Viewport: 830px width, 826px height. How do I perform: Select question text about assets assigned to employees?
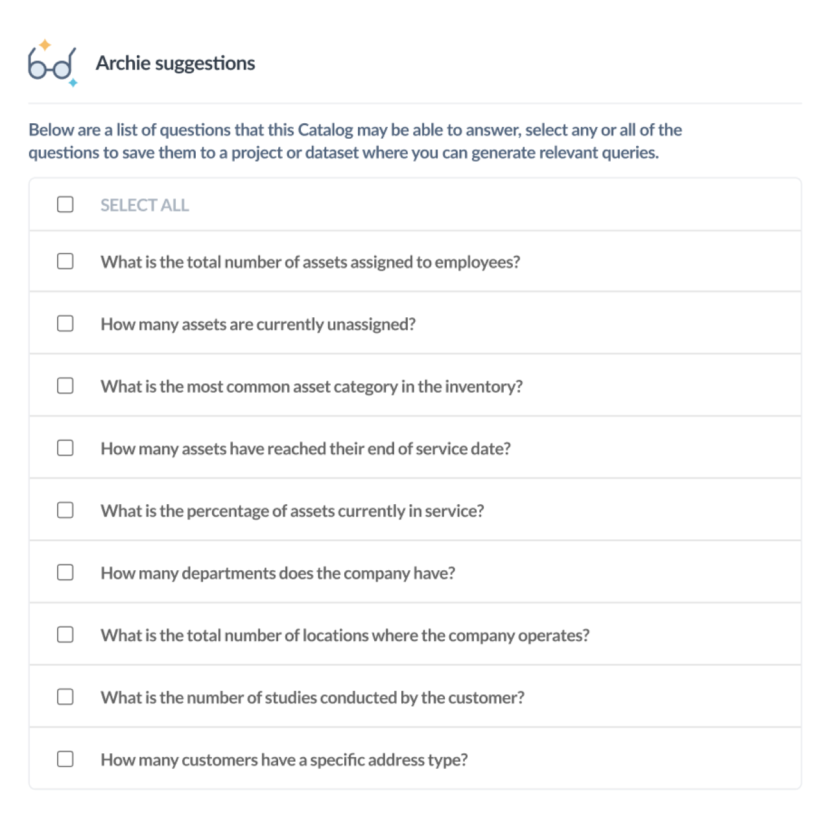(310, 262)
